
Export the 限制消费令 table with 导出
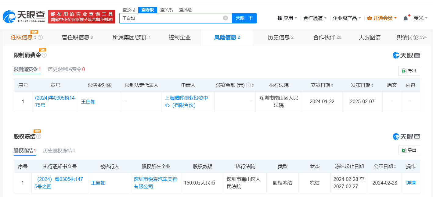pos(409,71)
